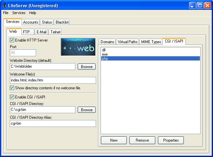Image resolution: width=213 pixels, height=157 pixels.
Task: Click the Website Directory field
Action: (43, 67)
